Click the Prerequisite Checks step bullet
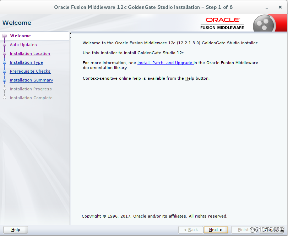Viewport: 288px width, 236px height. pyautogui.click(x=4, y=72)
